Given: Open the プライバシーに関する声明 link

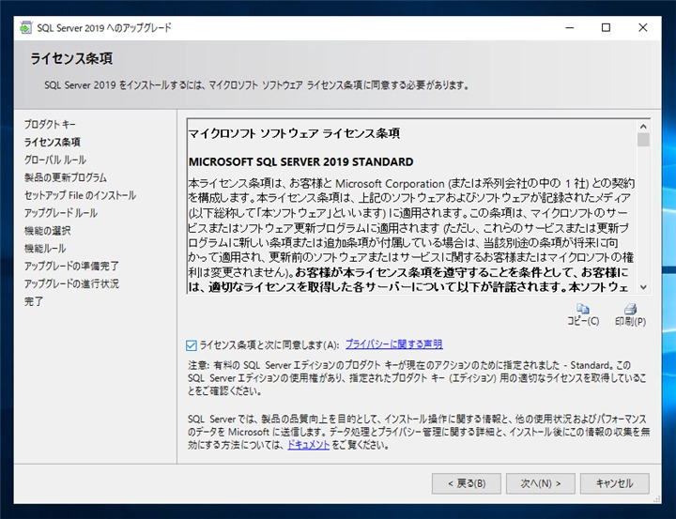Looking at the screenshot, I should pyautogui.click(x=393, y=344).
